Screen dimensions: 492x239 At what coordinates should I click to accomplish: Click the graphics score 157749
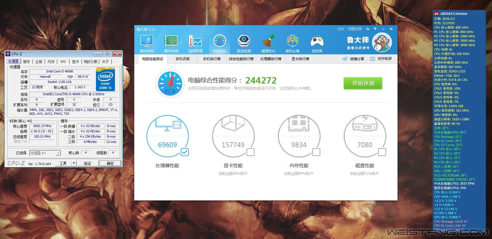(x=233, y=145)
